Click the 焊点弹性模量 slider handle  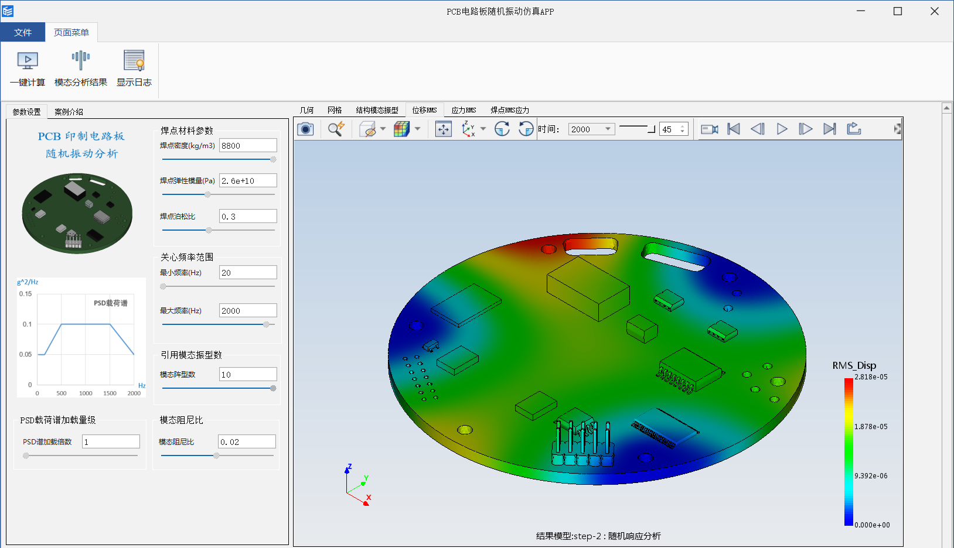pyautogui.click(x=207, y=194)
